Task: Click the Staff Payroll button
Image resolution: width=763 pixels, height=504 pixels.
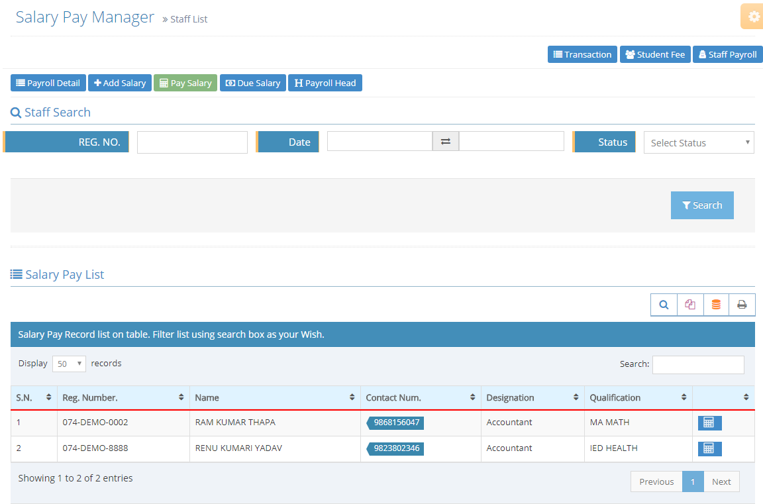Action: (727, 54)
